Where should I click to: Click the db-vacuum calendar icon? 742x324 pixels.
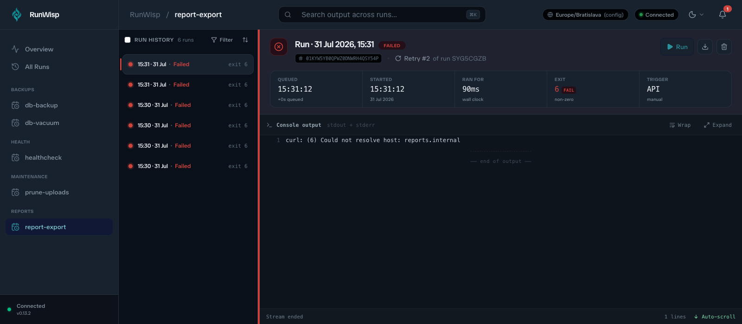(x=15, y=123)
